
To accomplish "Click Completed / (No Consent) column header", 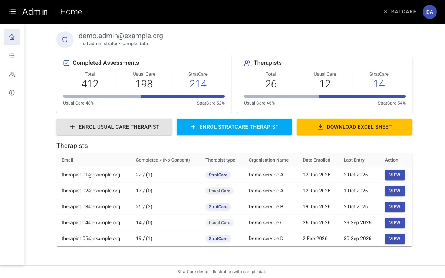I will [x=163, y=160].
